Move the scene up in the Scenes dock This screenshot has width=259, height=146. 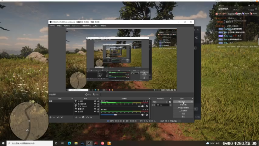[x=58, y=117]
